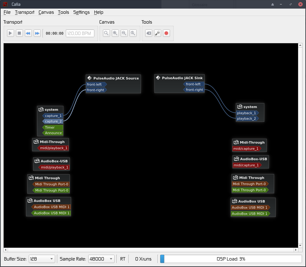Select PulseAudio JACK Source icon

(89, 78)
